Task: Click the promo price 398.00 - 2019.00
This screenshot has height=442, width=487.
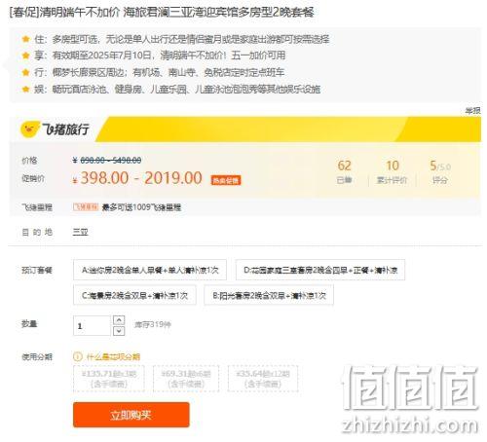Action: point(141,178)
